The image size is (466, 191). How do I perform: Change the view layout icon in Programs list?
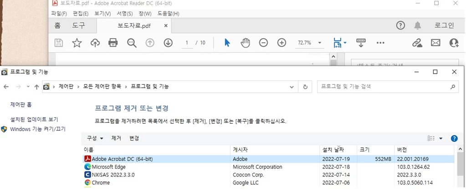(431, 139)
